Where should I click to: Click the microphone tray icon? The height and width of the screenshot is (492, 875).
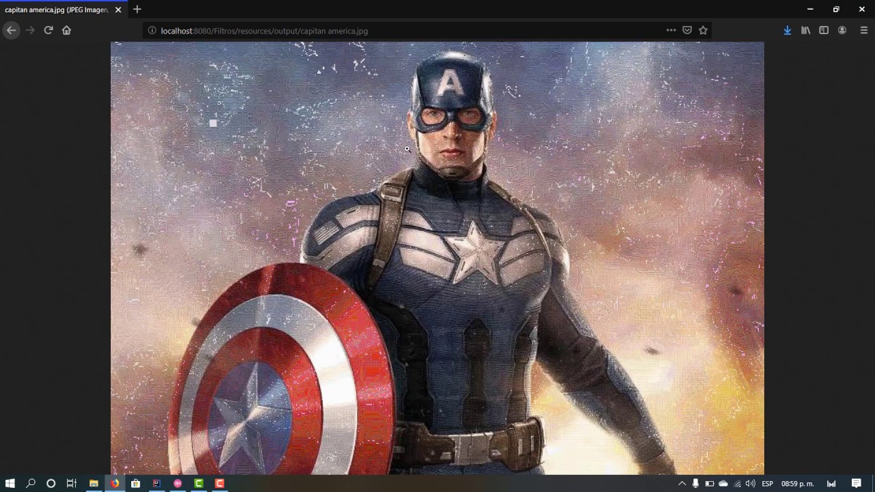coord(695,483)
